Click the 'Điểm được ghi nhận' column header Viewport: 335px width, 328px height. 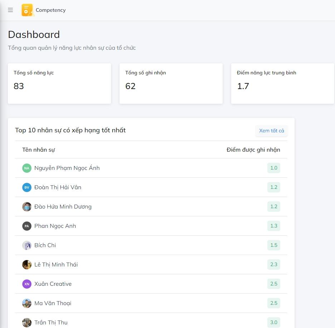tap(253, 150)
